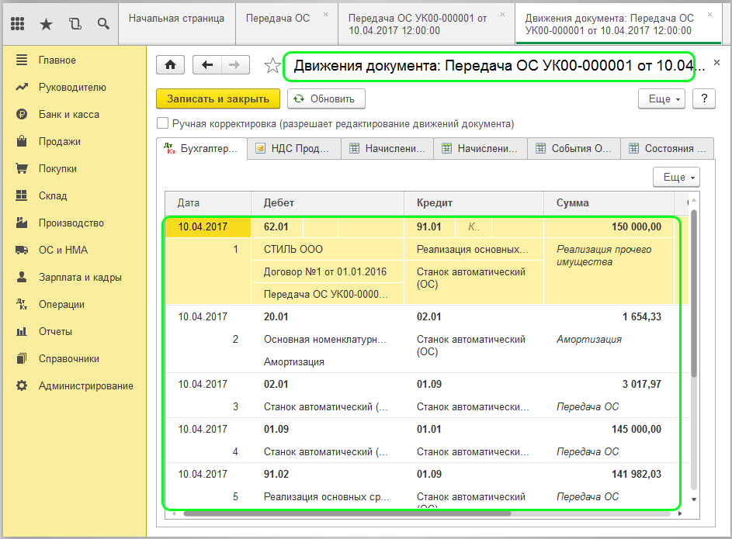Select amount 141 982,03 in entry 5
The width and height of the screenshot is (732, 539).
click(x=637, y=474)
